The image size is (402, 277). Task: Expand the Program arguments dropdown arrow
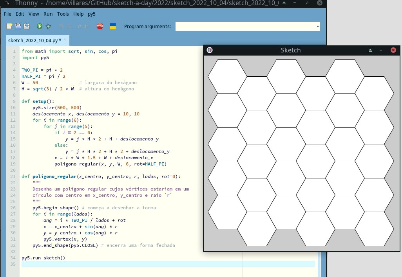pos(317,27)
